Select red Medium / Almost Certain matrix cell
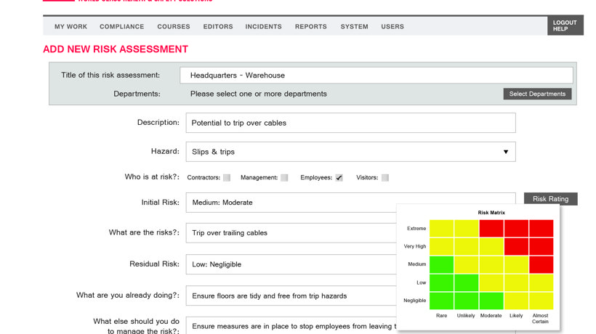 click(541, 264)
